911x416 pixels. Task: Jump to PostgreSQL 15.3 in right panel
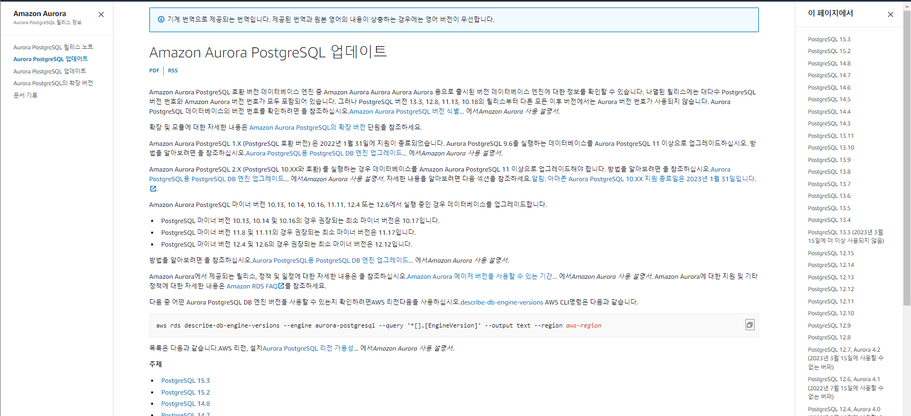pos(829,39)
